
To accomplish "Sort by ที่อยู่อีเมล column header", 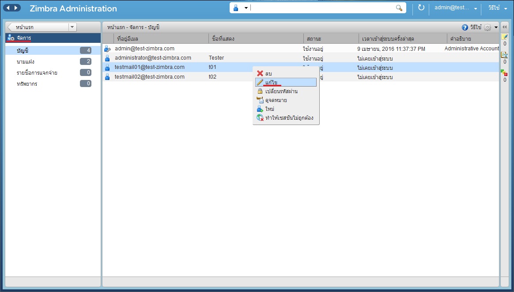I will tap(161, 39).
